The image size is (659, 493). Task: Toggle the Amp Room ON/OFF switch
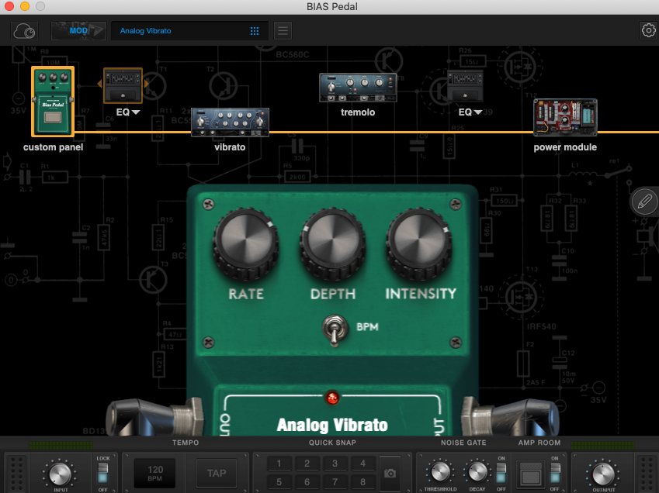pyautogui.click(x=555, y=473)
